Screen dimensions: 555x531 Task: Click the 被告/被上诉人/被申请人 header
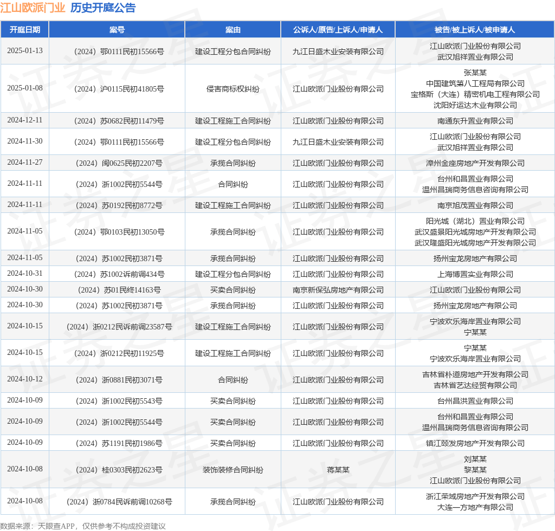[x=469, y=30]
